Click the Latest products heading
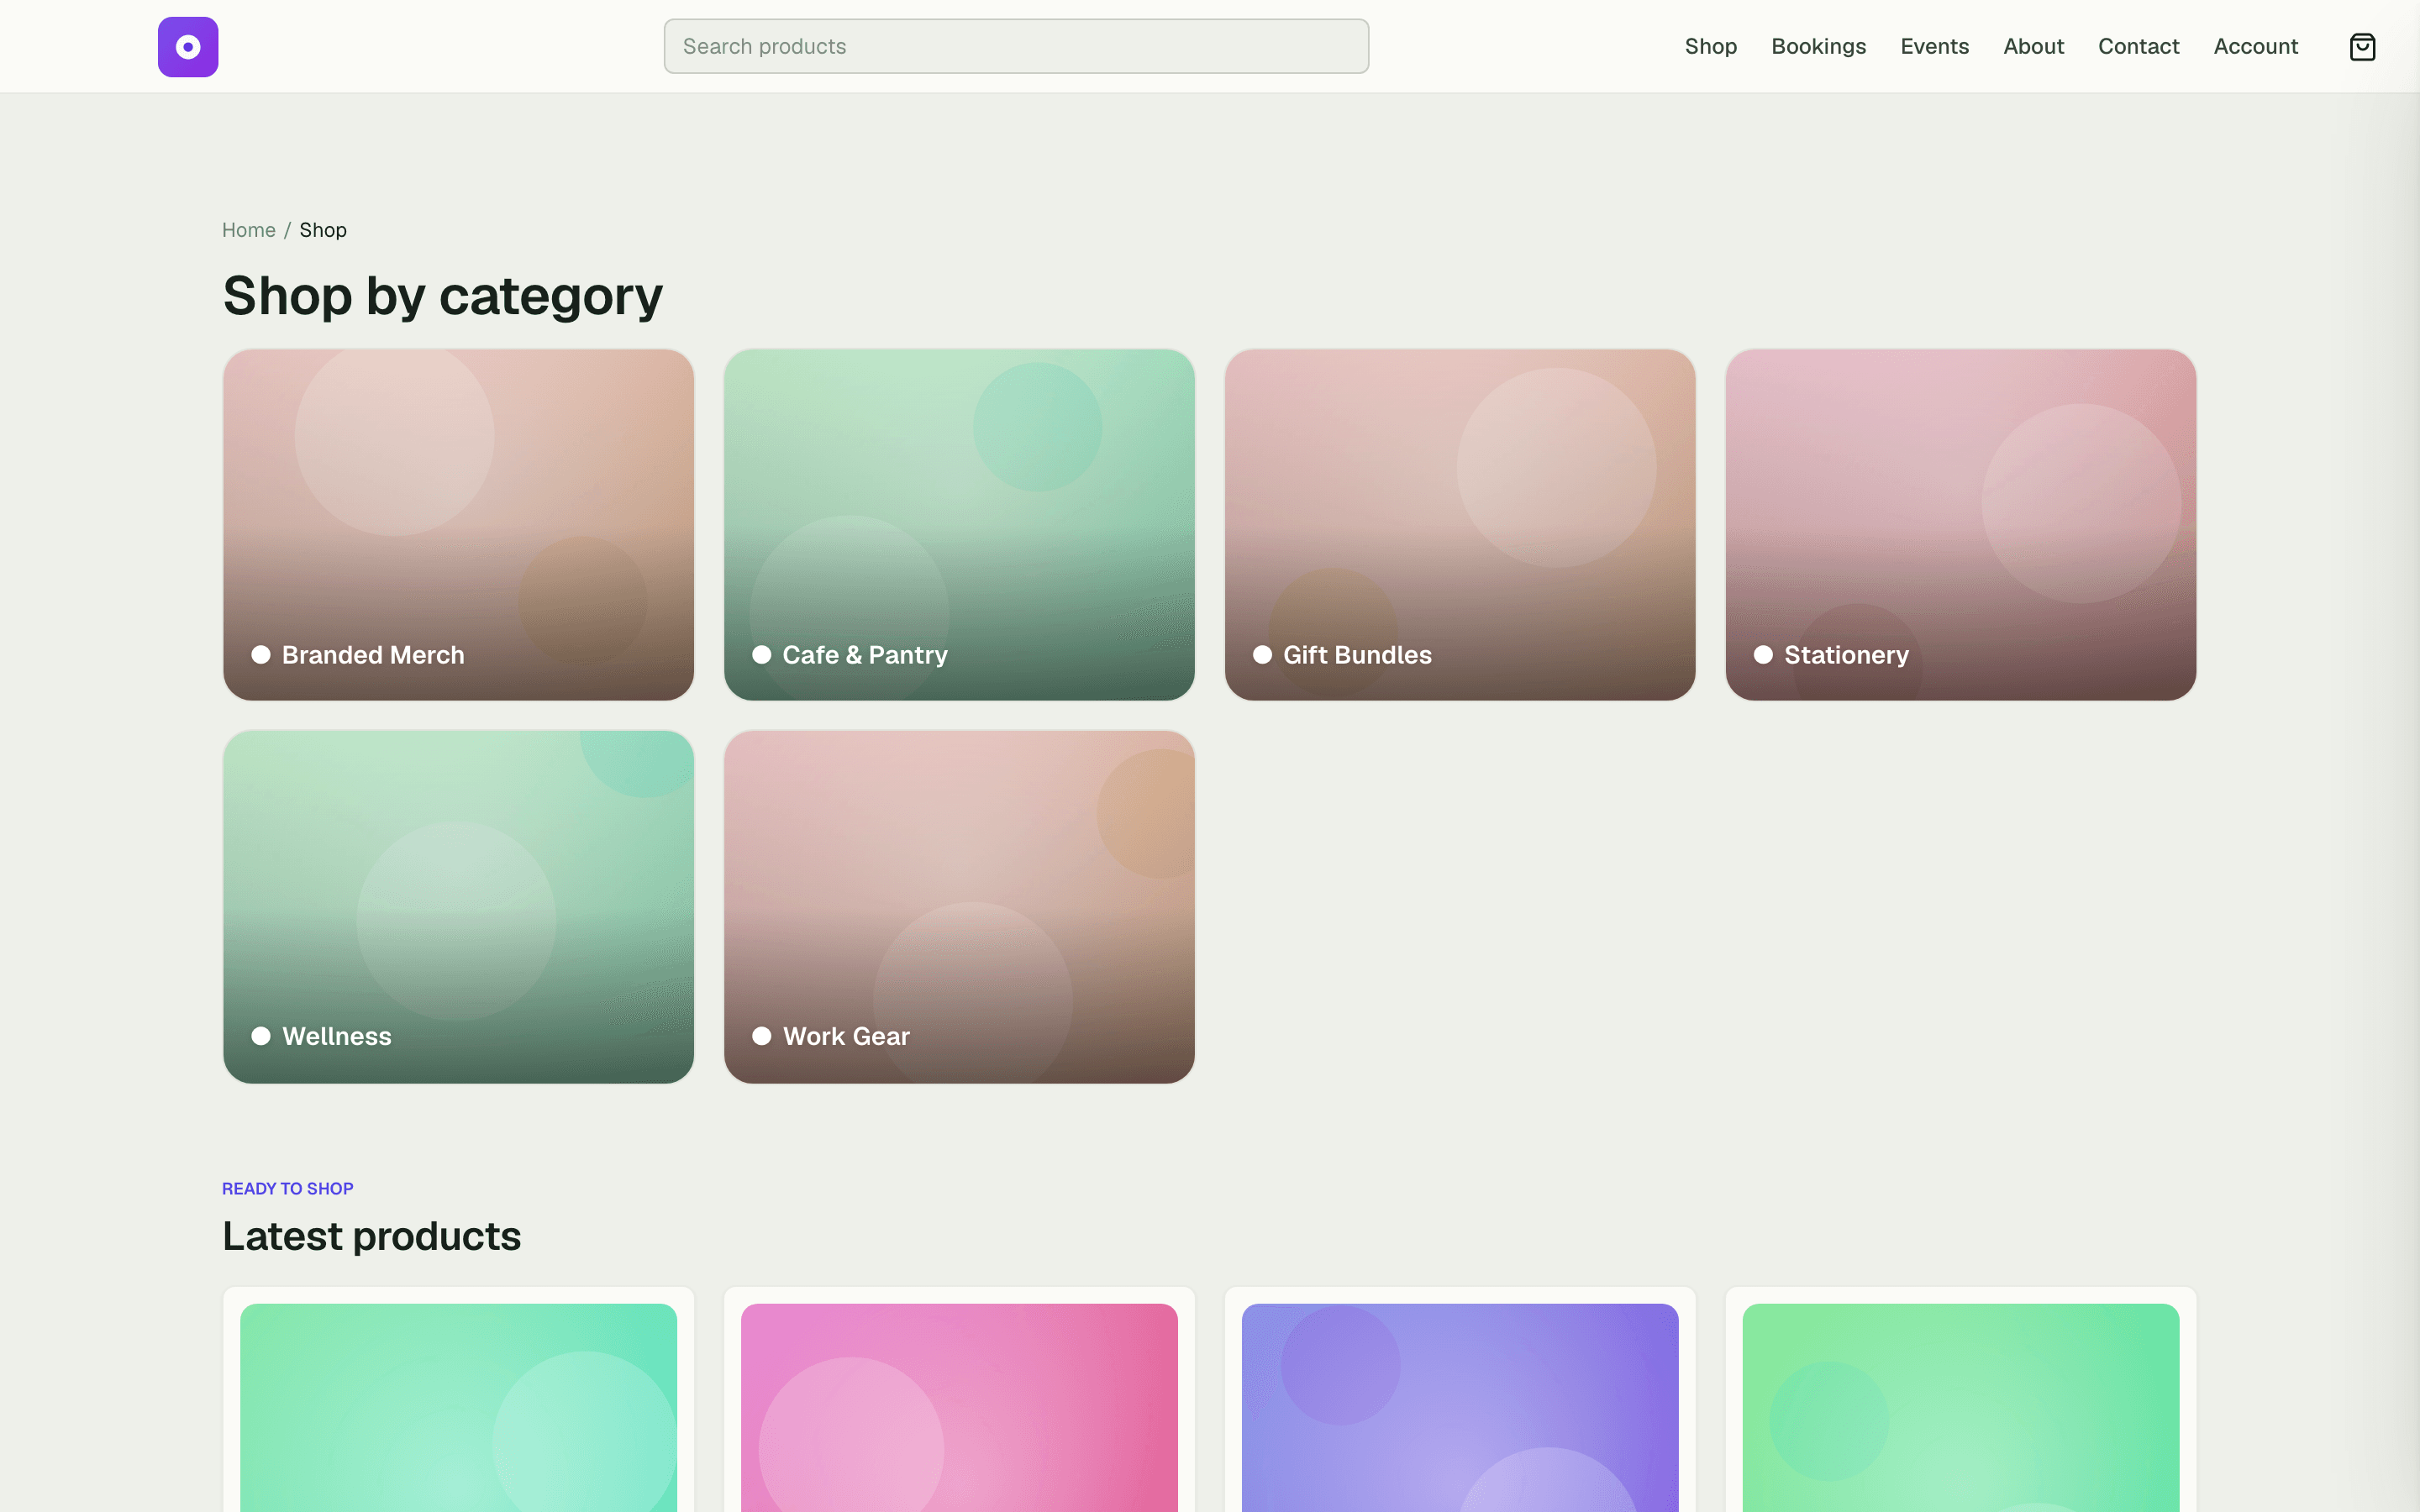The height and width of the screenshot is (1512, 2420). [x=372, y=1236]
